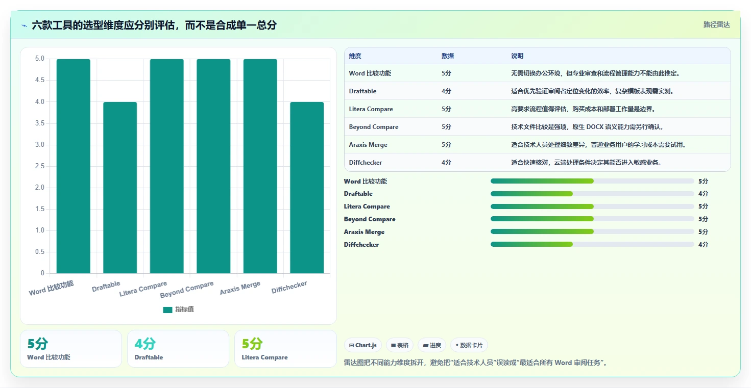Select the Diffchecker cell in the table
This screenshot has height=388, width=751.
pyautogui.click(x=366, y=163)
